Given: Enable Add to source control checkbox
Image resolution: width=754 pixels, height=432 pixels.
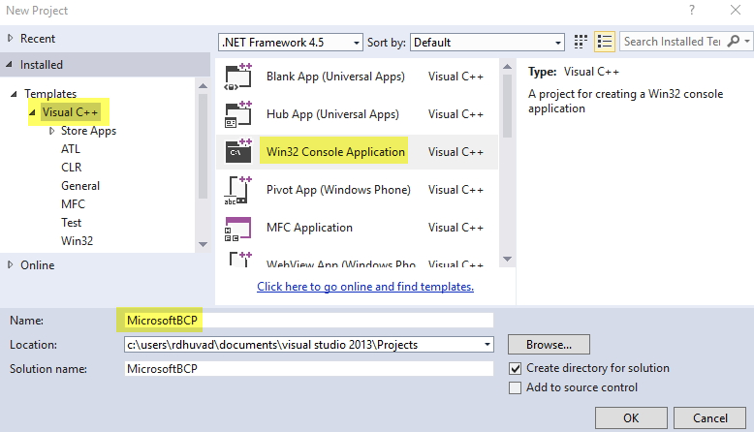Looking at the screenshot, I should coord(515,387).
